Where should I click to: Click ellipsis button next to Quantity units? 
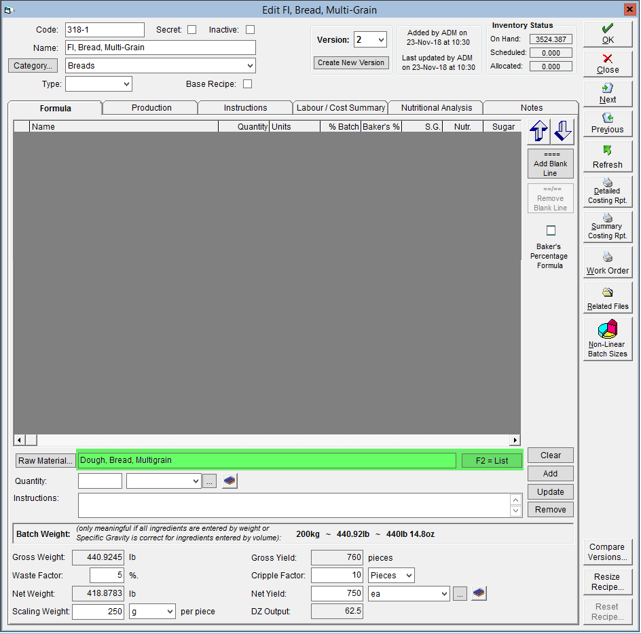coord(209,481)
